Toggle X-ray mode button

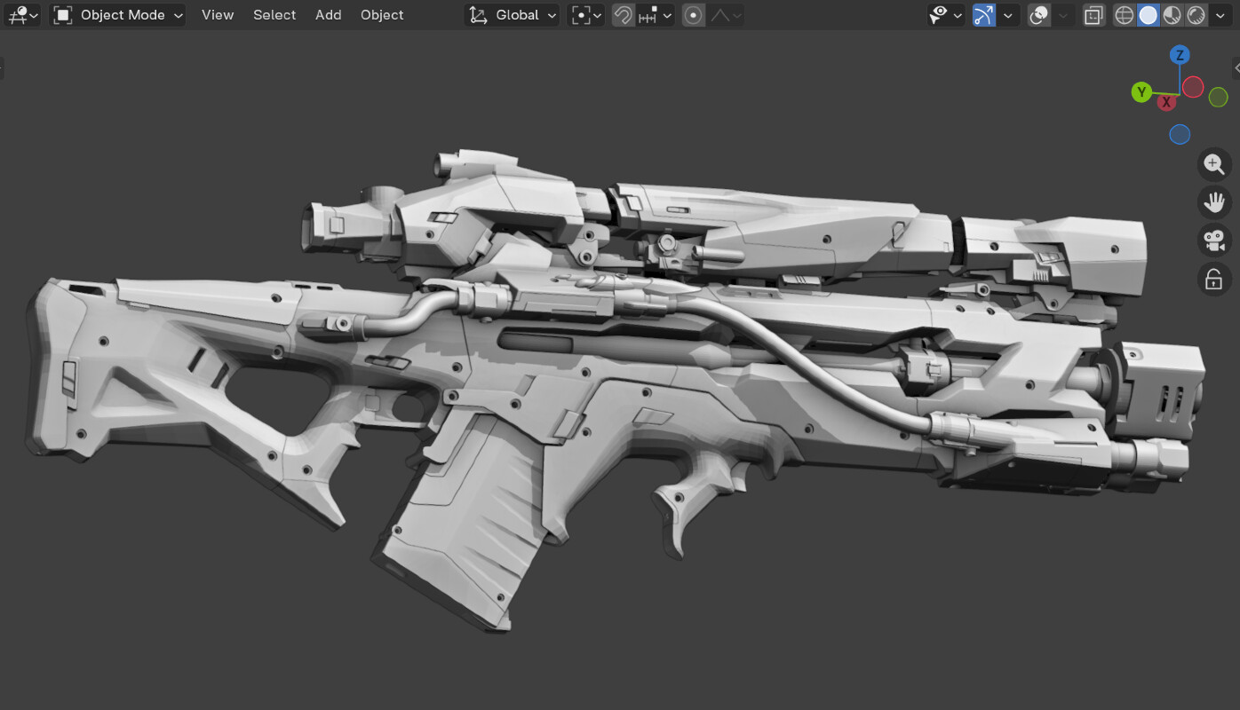[1094, 15]
